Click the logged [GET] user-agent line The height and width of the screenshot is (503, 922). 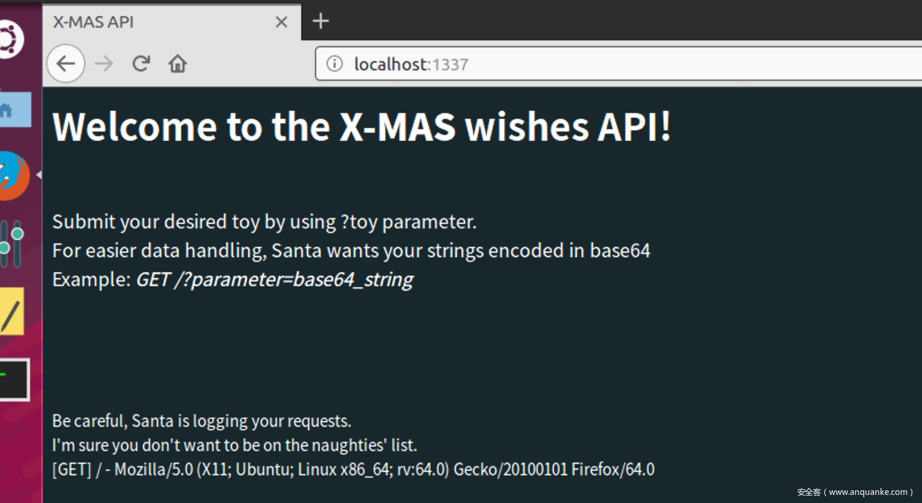pos(353,470)
